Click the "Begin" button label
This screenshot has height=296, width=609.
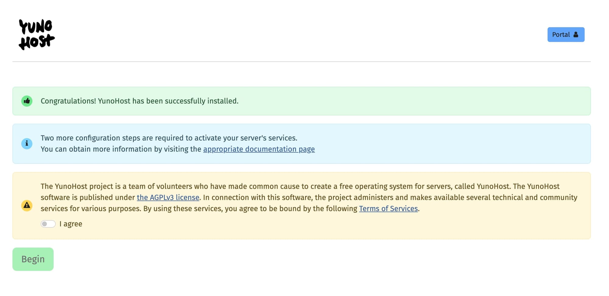point(33,259)
